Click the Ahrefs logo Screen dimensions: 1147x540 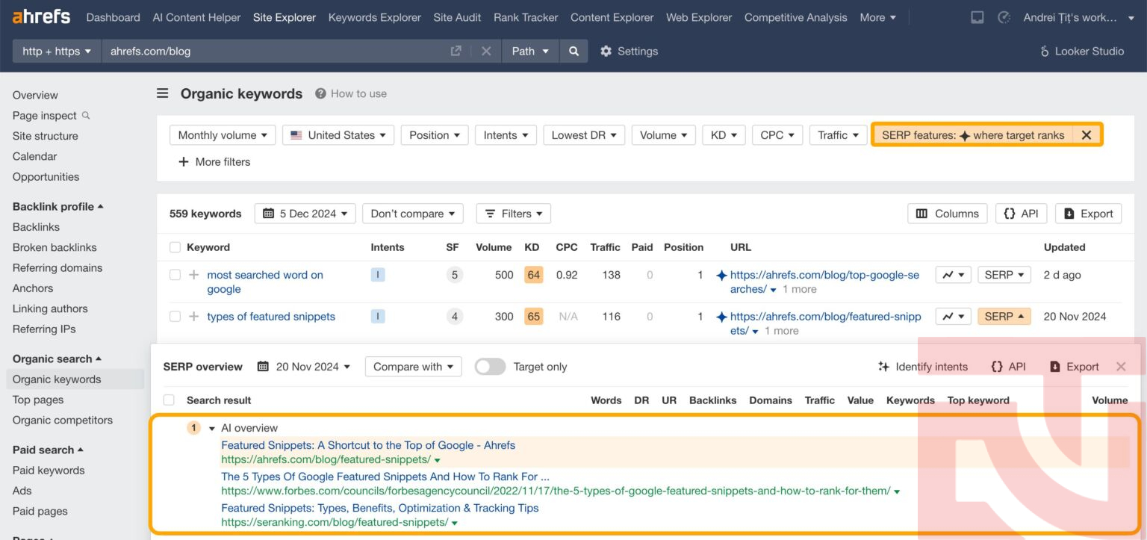click(41, 16)
